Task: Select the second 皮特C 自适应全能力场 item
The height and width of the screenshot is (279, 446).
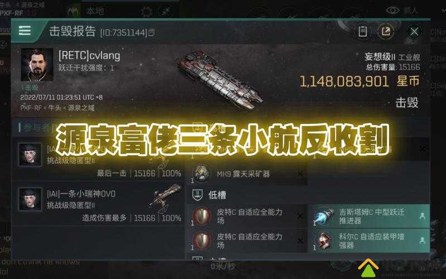Action: click(247, 240)
